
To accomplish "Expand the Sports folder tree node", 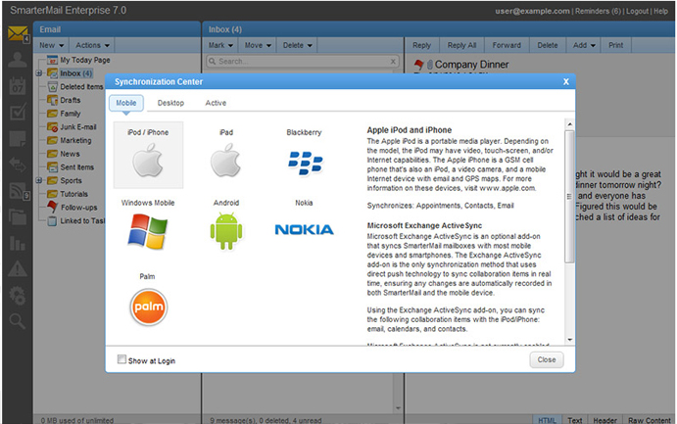I will 39,180.
